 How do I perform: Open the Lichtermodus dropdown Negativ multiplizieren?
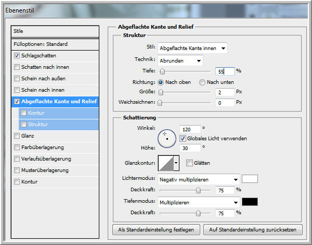coord(199,179)
